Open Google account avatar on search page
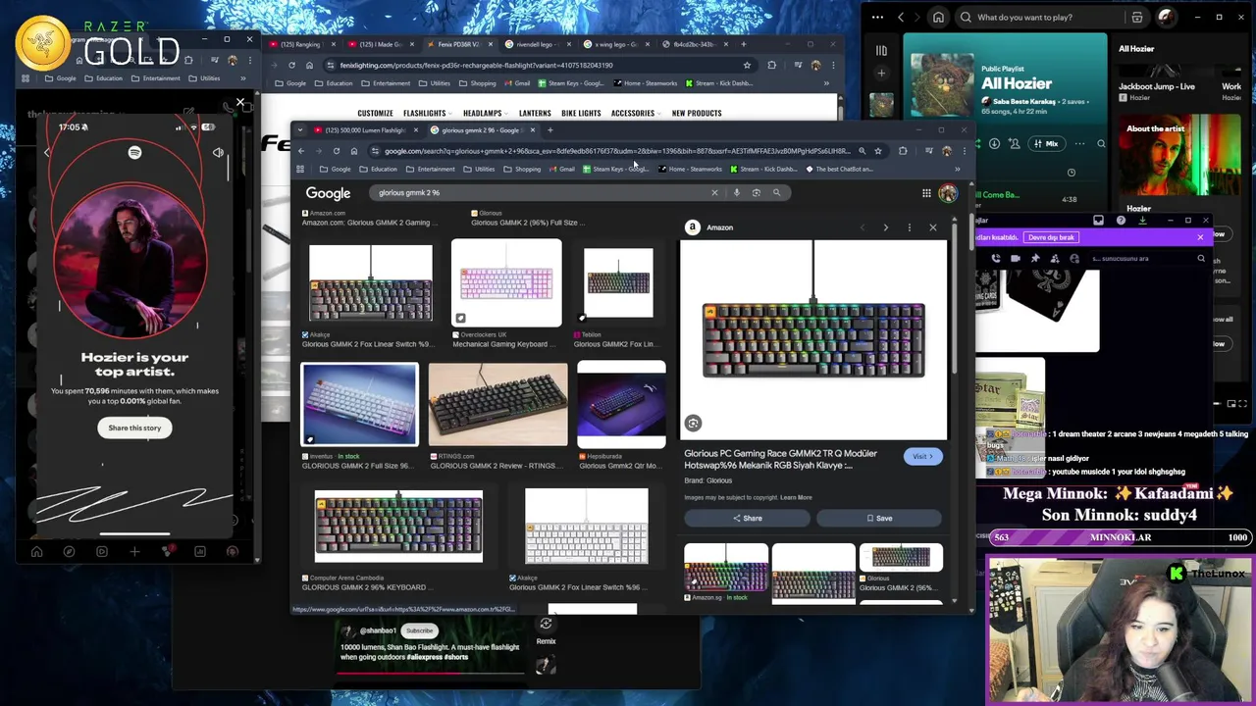 [948, 193]
